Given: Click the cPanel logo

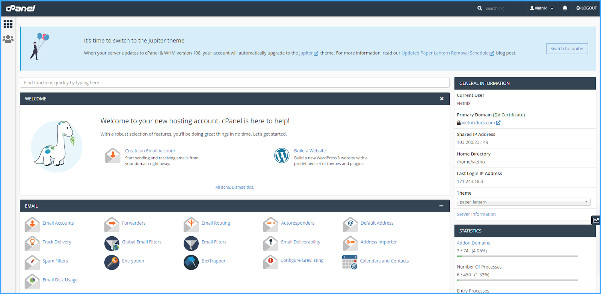Looking at the screenshot, I should 20,8.
